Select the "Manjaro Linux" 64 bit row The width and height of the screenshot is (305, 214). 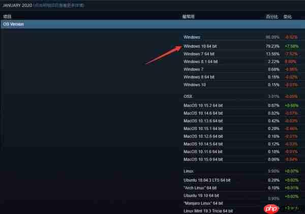coord(241,203)
